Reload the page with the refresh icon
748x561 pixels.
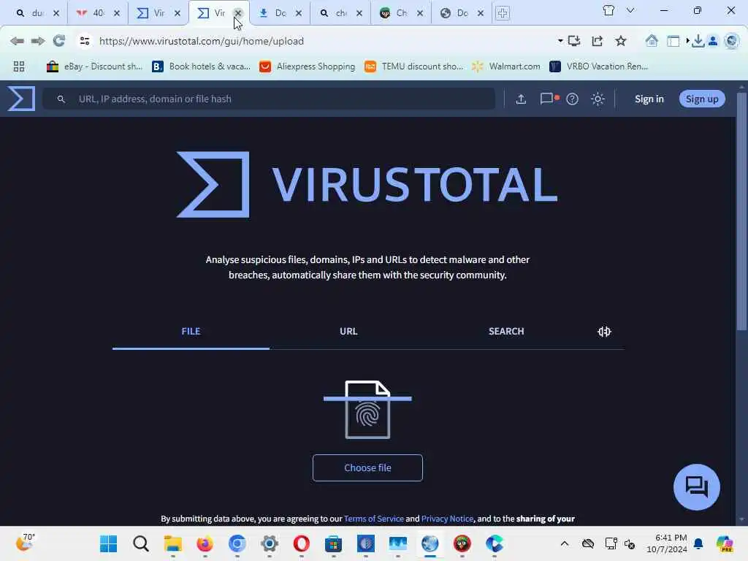[x=58, y=41]
